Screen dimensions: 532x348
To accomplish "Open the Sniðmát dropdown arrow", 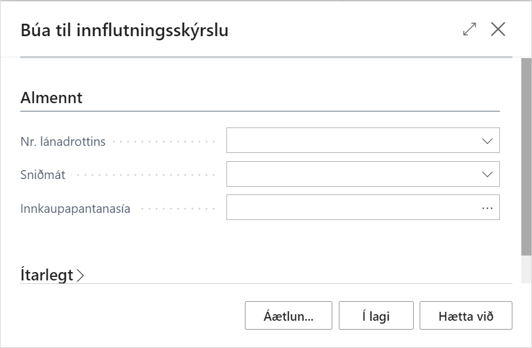I will point(487,174).
